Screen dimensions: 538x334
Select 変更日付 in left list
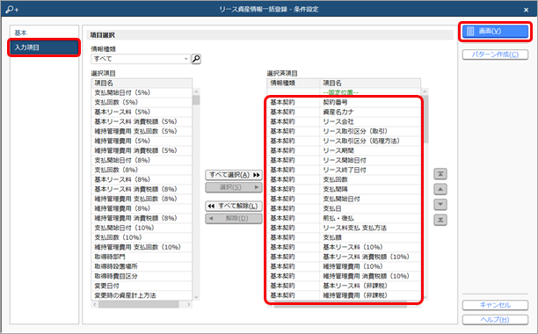(142, 286)
